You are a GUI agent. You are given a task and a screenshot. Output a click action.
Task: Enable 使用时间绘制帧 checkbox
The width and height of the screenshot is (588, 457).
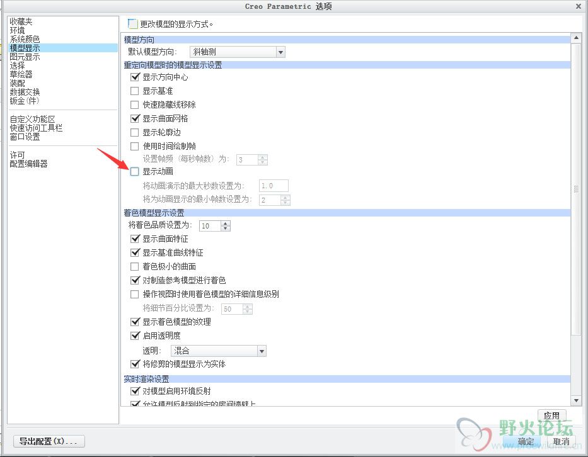click(135, 146)
